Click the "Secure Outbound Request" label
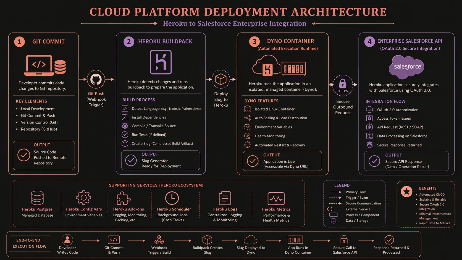Viewport: 462px width, 260px height. pos(343,107)
